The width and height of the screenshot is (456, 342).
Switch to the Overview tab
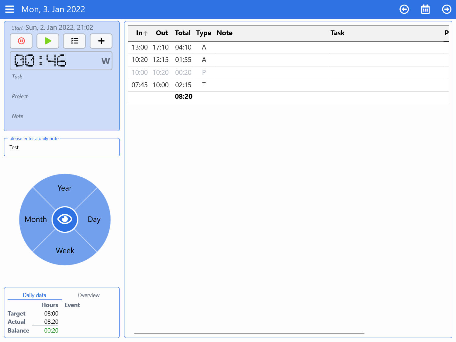click(89, 295)
